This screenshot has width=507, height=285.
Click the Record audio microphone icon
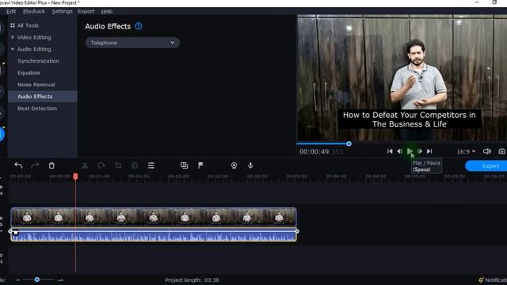pos(250,165)
